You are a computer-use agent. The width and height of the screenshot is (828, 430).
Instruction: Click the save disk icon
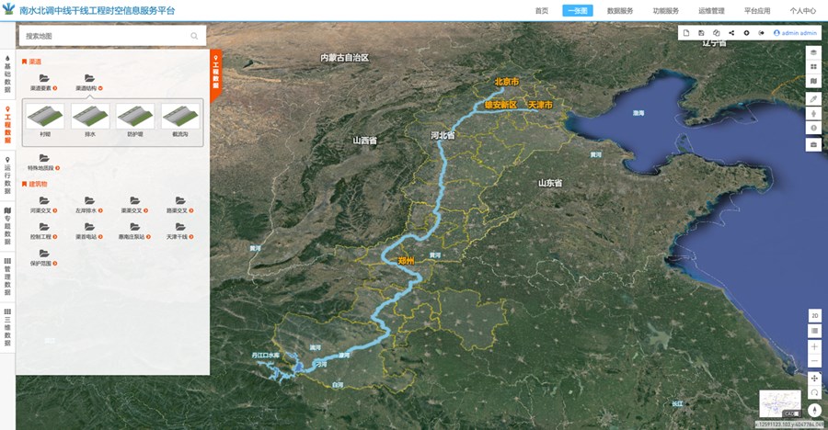tap(701, 33)
